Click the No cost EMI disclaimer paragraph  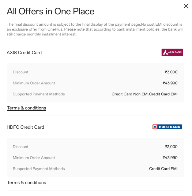(95, 29)
